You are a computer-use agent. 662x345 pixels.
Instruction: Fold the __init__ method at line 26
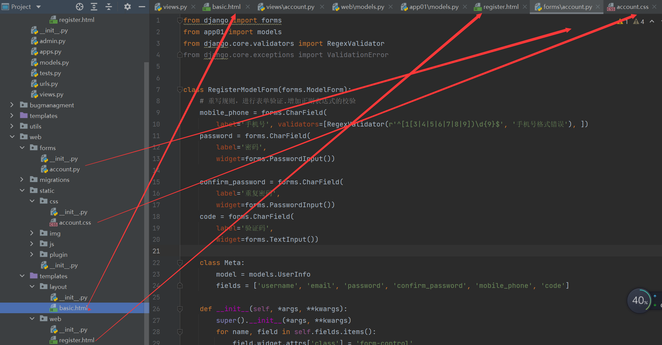click(180, 309)
